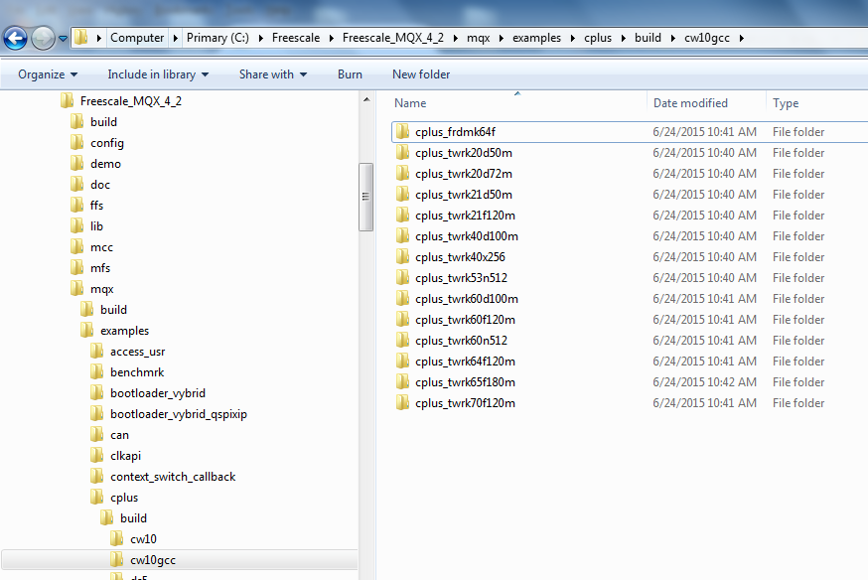
Task: Expand arrow after cw10gcc breadcrumb
Action: [741, 38]
